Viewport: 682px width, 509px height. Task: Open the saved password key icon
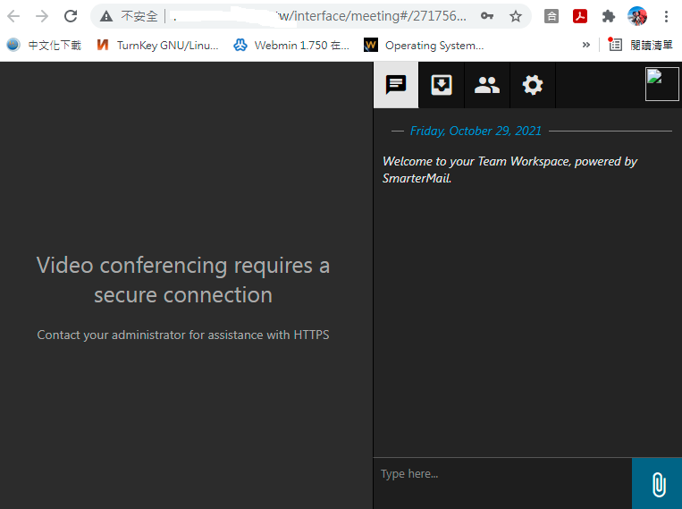tap(487, 16)
